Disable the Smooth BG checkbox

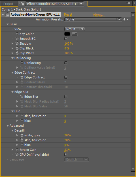66,39
